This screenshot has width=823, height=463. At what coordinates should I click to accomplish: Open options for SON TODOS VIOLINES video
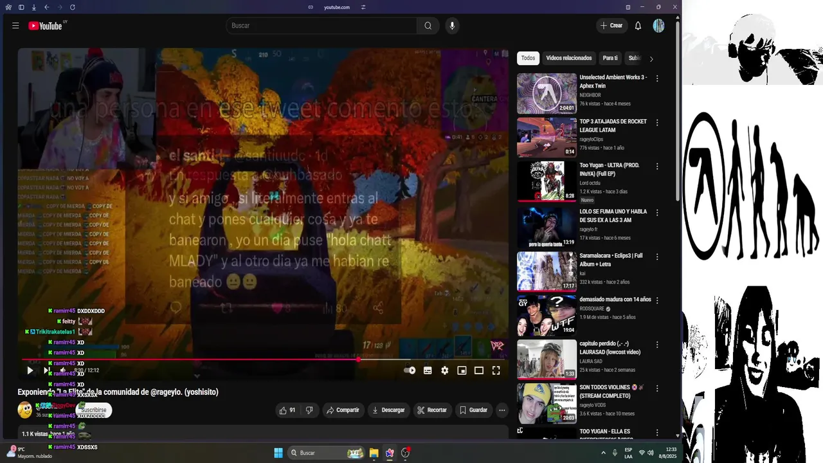pos(657,388)
